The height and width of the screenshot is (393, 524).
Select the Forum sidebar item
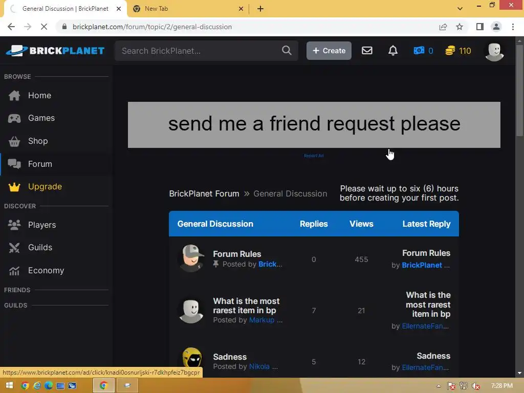[40, 164]
